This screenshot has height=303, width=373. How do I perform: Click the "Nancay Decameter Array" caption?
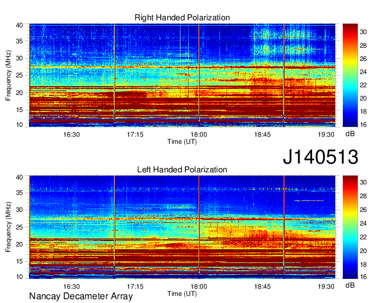[81, 296]
